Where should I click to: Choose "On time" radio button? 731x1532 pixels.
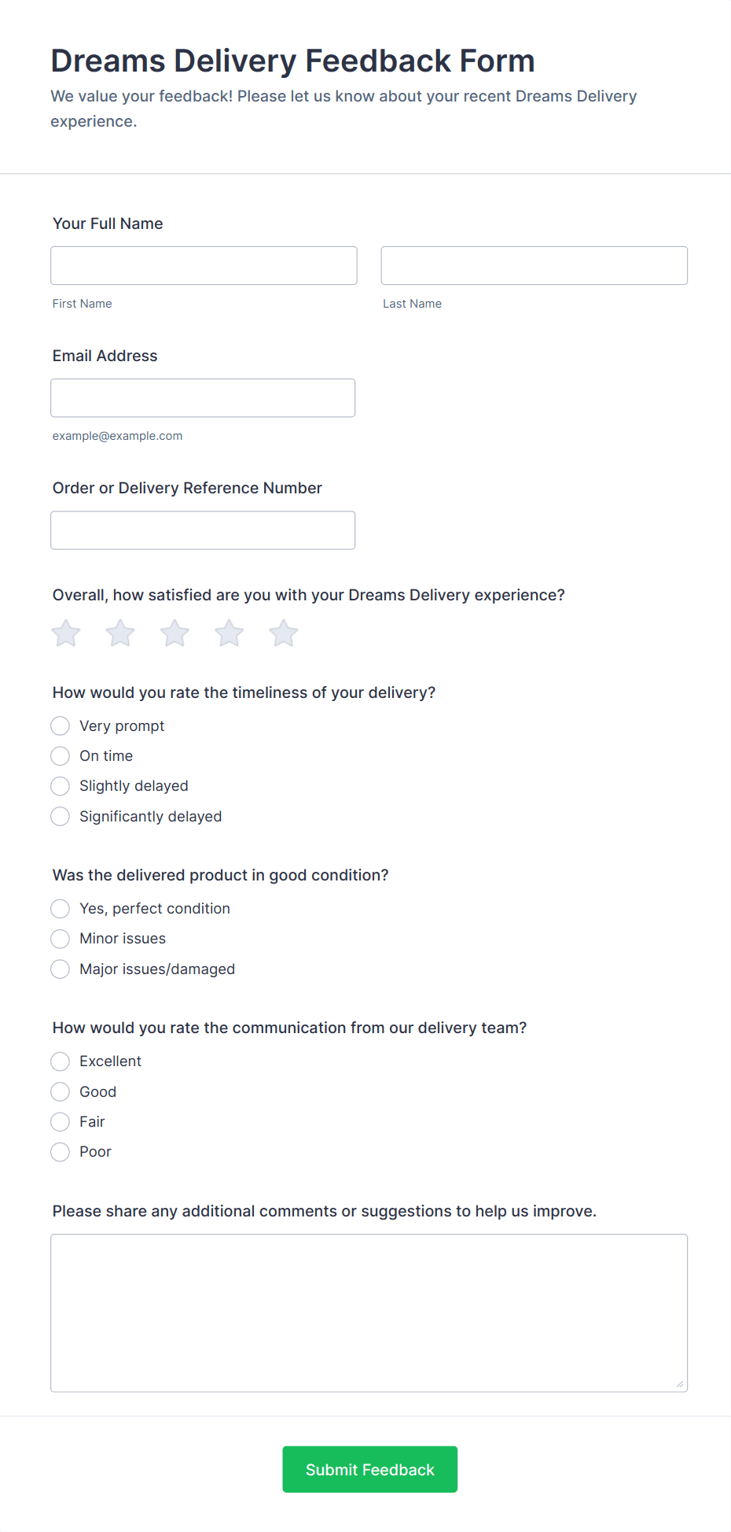61,756
